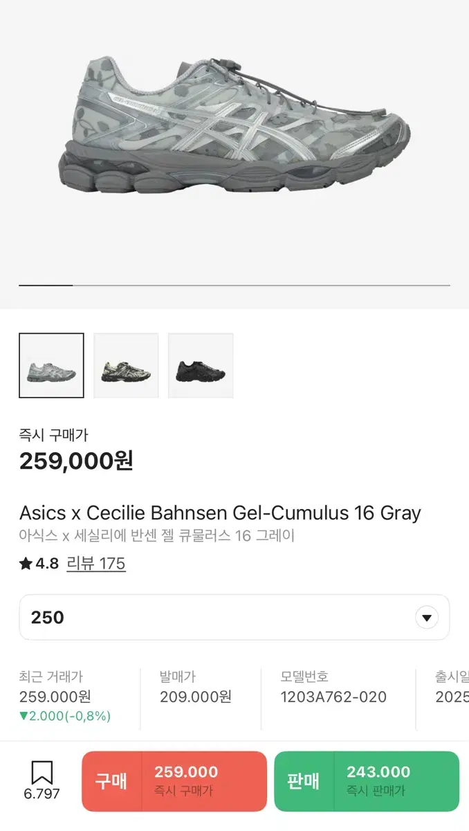The width and height of the screenshot is (469, 831).
Task: Click the green 판매 sell icon button
Action: 304,781
